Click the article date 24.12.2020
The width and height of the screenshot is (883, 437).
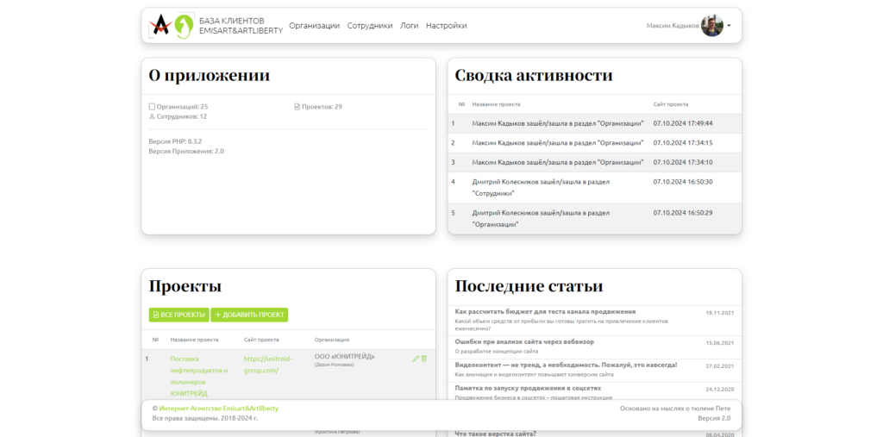coord(720,389)
